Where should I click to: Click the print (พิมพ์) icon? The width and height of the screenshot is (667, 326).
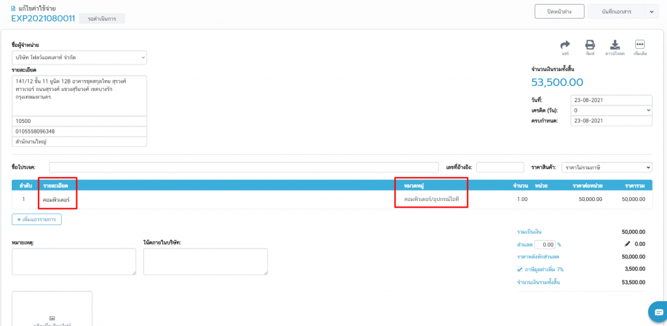click(x=589, y=45)
